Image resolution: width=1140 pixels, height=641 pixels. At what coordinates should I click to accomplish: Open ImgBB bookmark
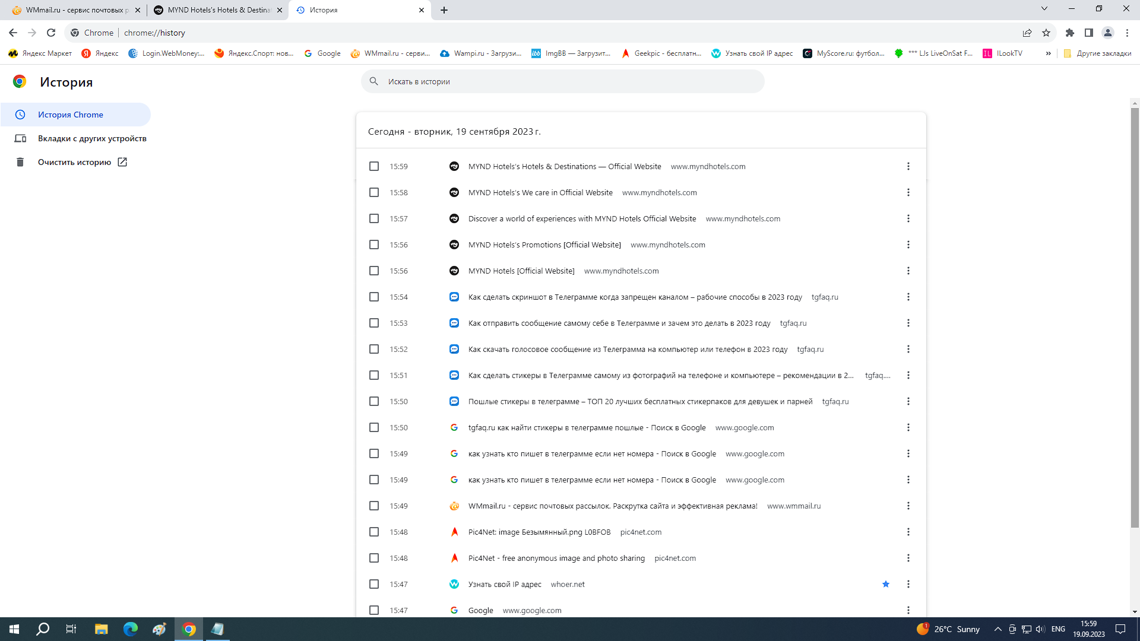(571, 53)
